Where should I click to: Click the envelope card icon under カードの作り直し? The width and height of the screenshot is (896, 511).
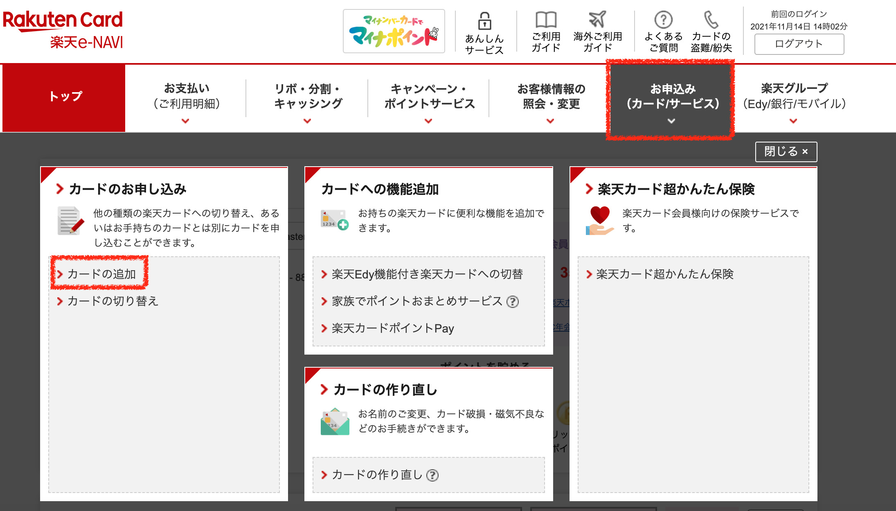tap(335, 421)
